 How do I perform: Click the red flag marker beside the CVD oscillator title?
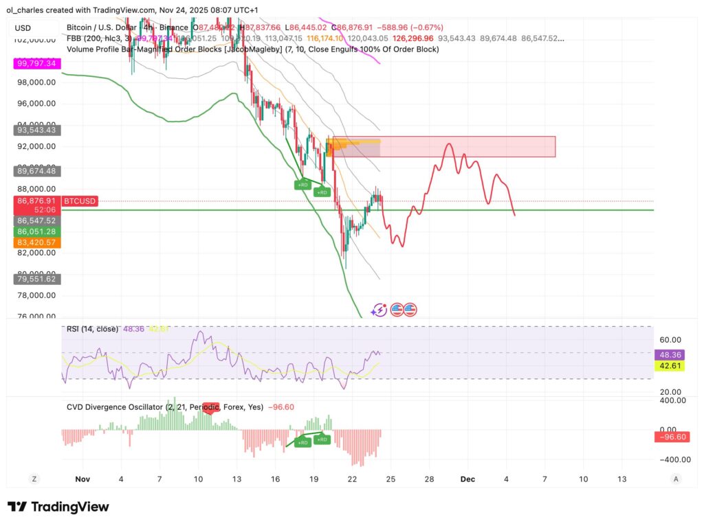[x=211, y=407]
